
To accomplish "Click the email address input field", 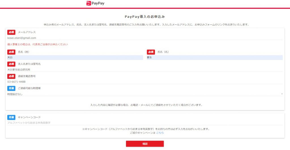I will tap(145, 38).
